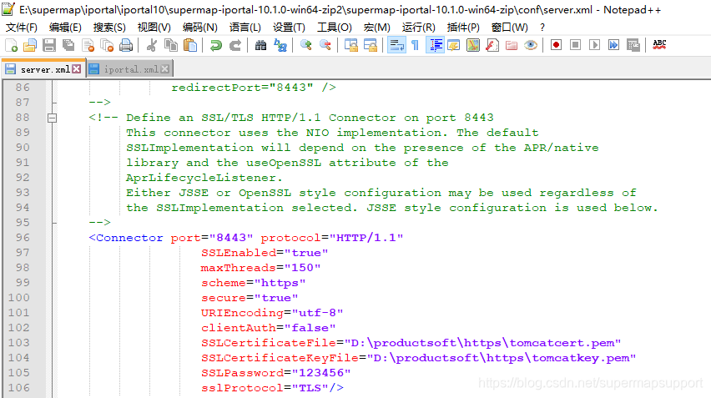Screen dimensions: 711x398
Task: Click the Close All documents icon
Action: point(107,45)
